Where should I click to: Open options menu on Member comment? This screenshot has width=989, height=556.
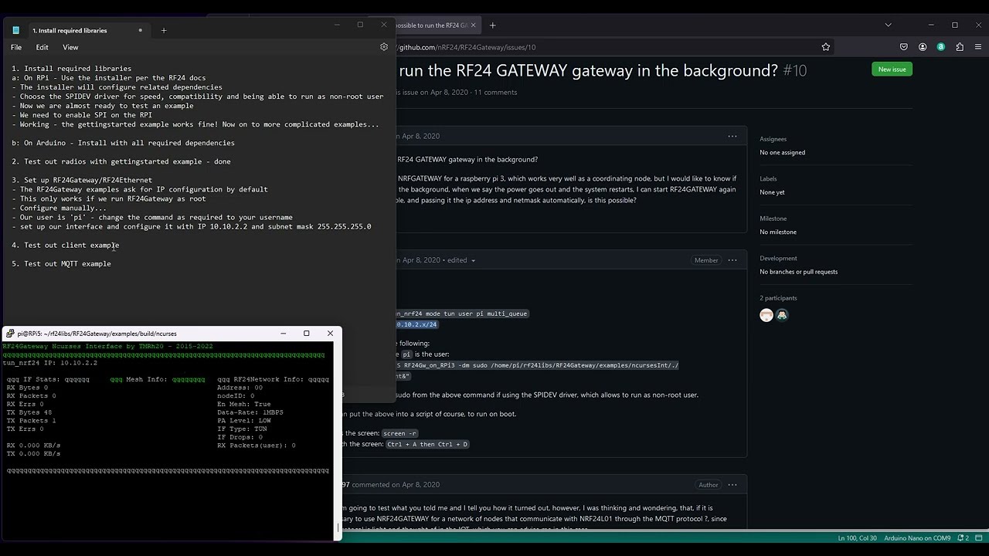[732, 260]
